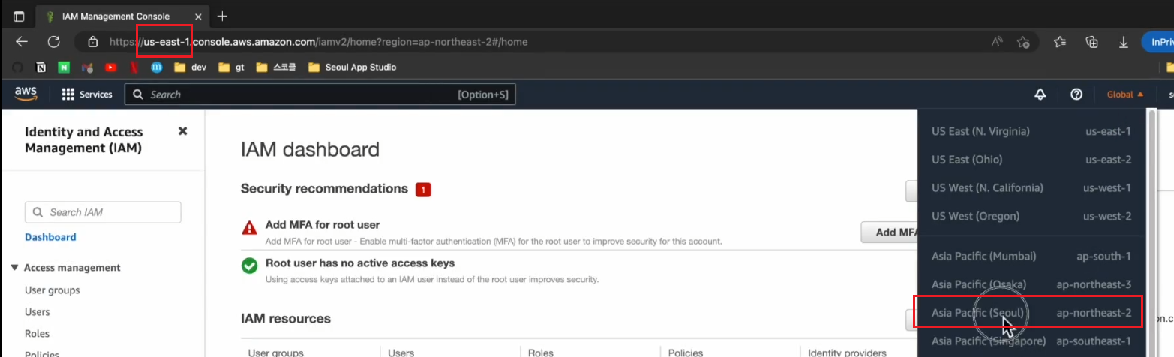Viewport: 1174px width, 357px height.
Task: Collapse the Global region dropdown
Action: (1125, 94)
